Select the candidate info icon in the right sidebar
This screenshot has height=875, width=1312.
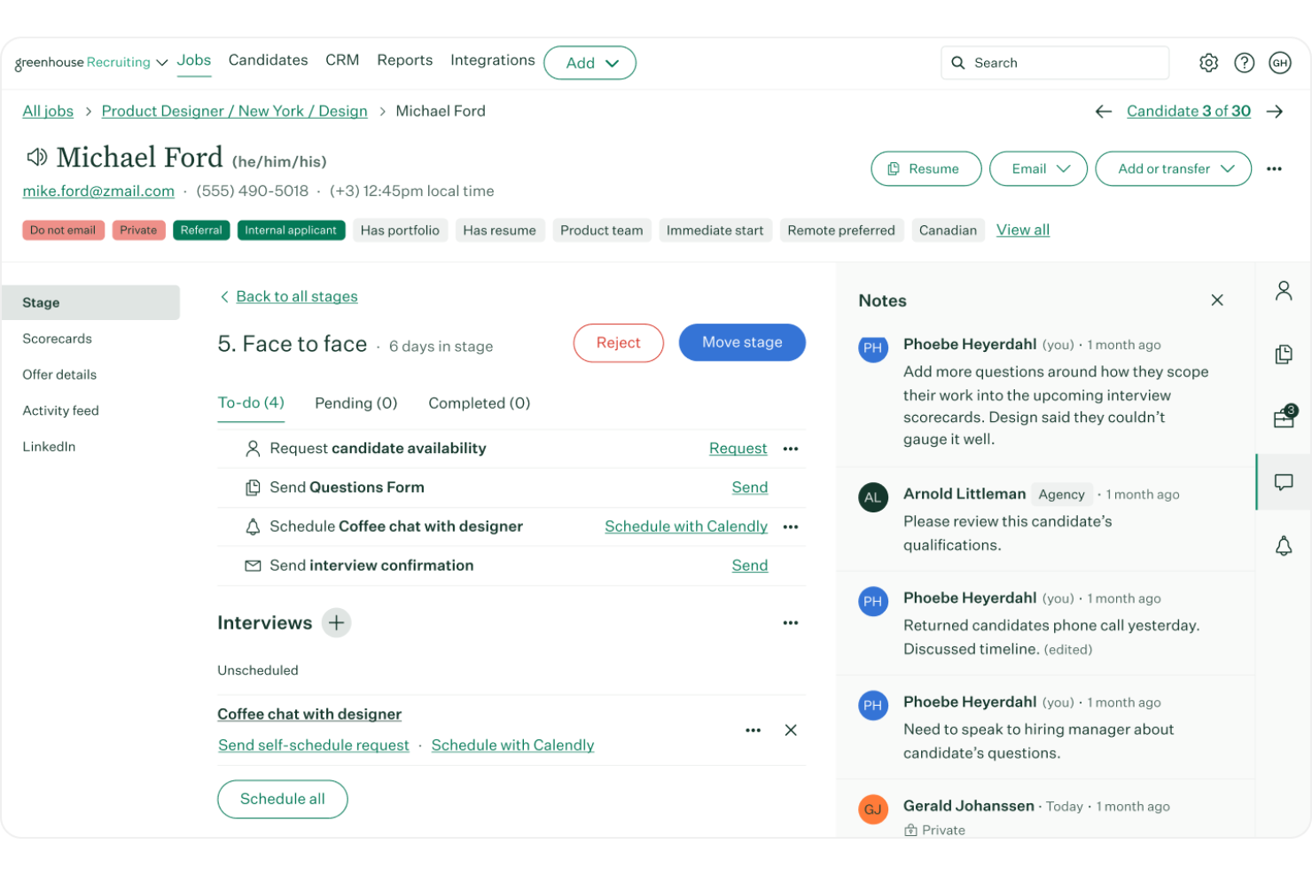tap(1283, 290)
